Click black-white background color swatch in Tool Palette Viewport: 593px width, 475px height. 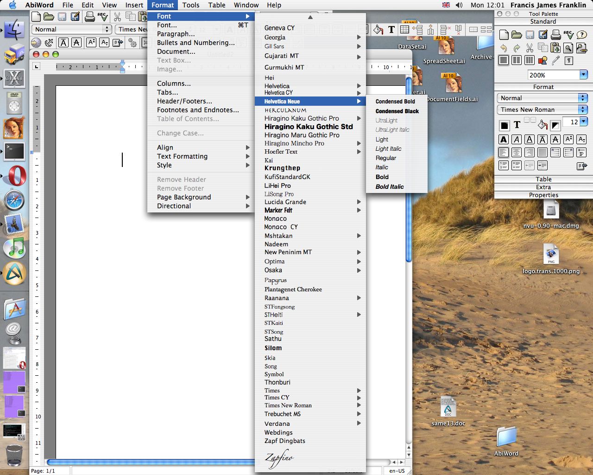pos(555,125)
